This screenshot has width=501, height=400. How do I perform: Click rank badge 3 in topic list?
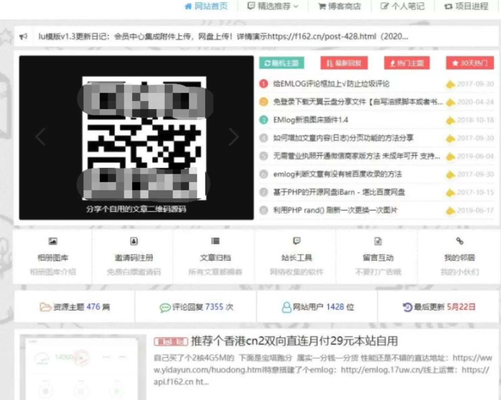pos(264,120)
